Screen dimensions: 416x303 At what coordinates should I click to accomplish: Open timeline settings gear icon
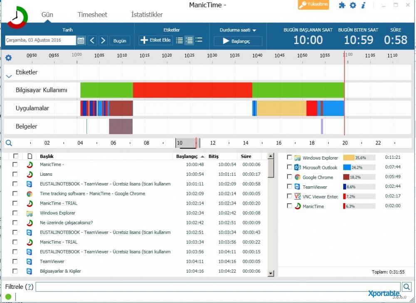tap(8, 57)
